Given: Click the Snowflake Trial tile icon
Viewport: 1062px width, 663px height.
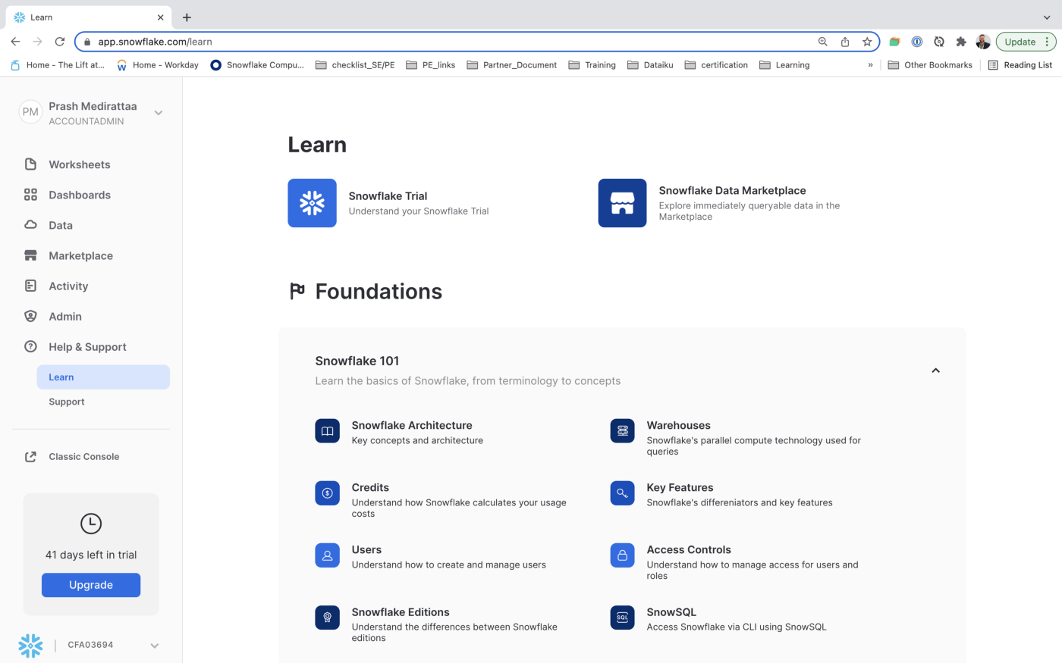Looking at the screenshot, I should point(312,203).
